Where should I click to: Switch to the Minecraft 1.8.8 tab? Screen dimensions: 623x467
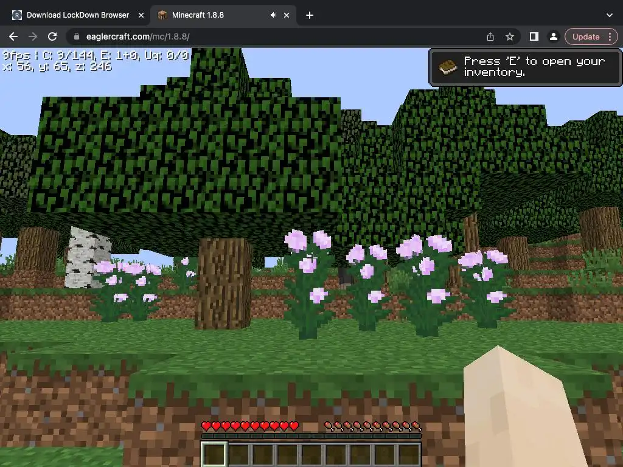[223, 15]
